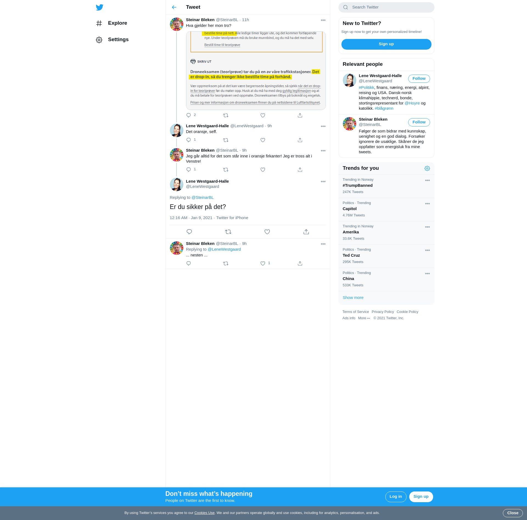Open Ads info footer link
This screenshot has width=527, height=520.
pyautogui.click(x=349, y=318)
